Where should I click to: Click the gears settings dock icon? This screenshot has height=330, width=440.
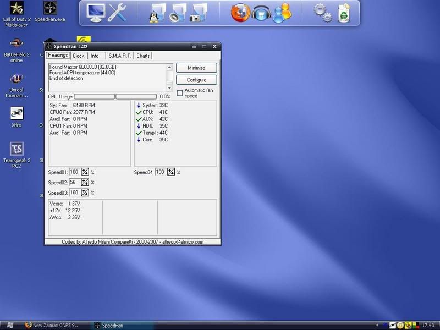323,13
